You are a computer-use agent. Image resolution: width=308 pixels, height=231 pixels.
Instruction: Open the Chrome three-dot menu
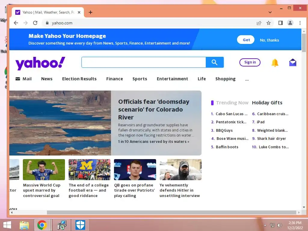coord(300,23)
